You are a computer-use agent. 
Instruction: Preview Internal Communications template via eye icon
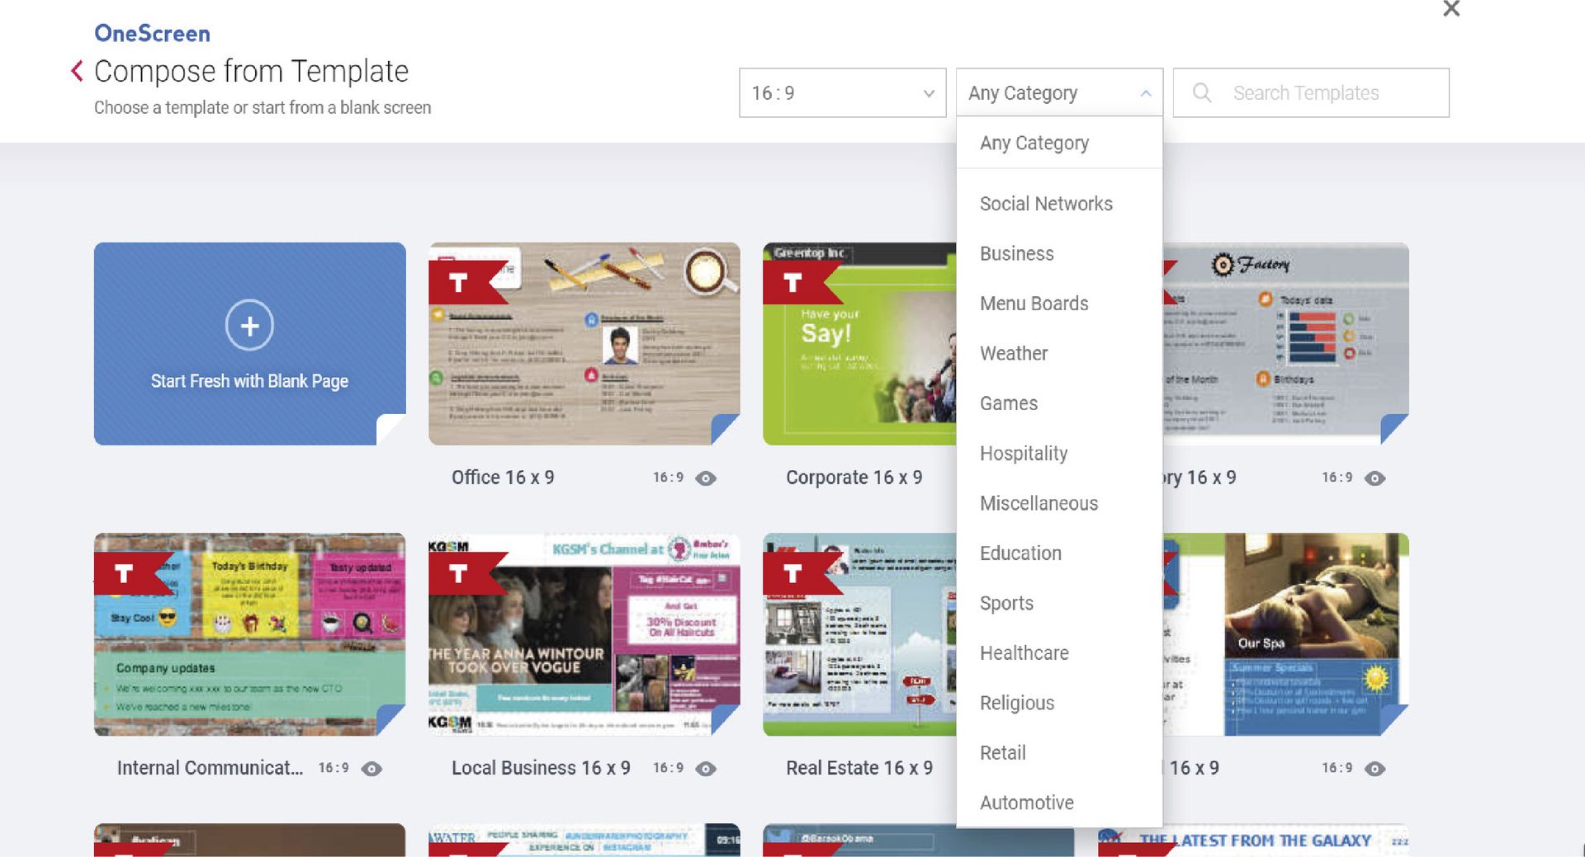[372, 769]
